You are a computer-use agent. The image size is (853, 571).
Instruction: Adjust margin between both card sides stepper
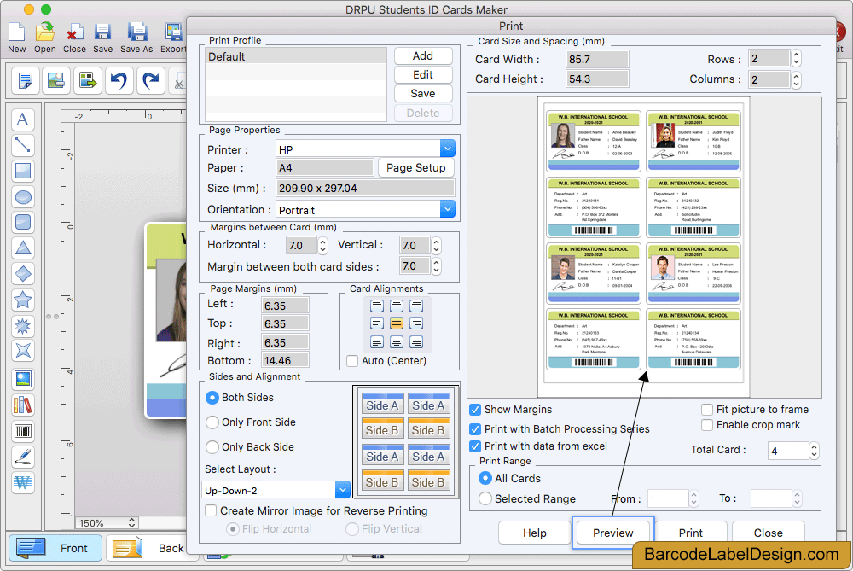tap(436, 266)
